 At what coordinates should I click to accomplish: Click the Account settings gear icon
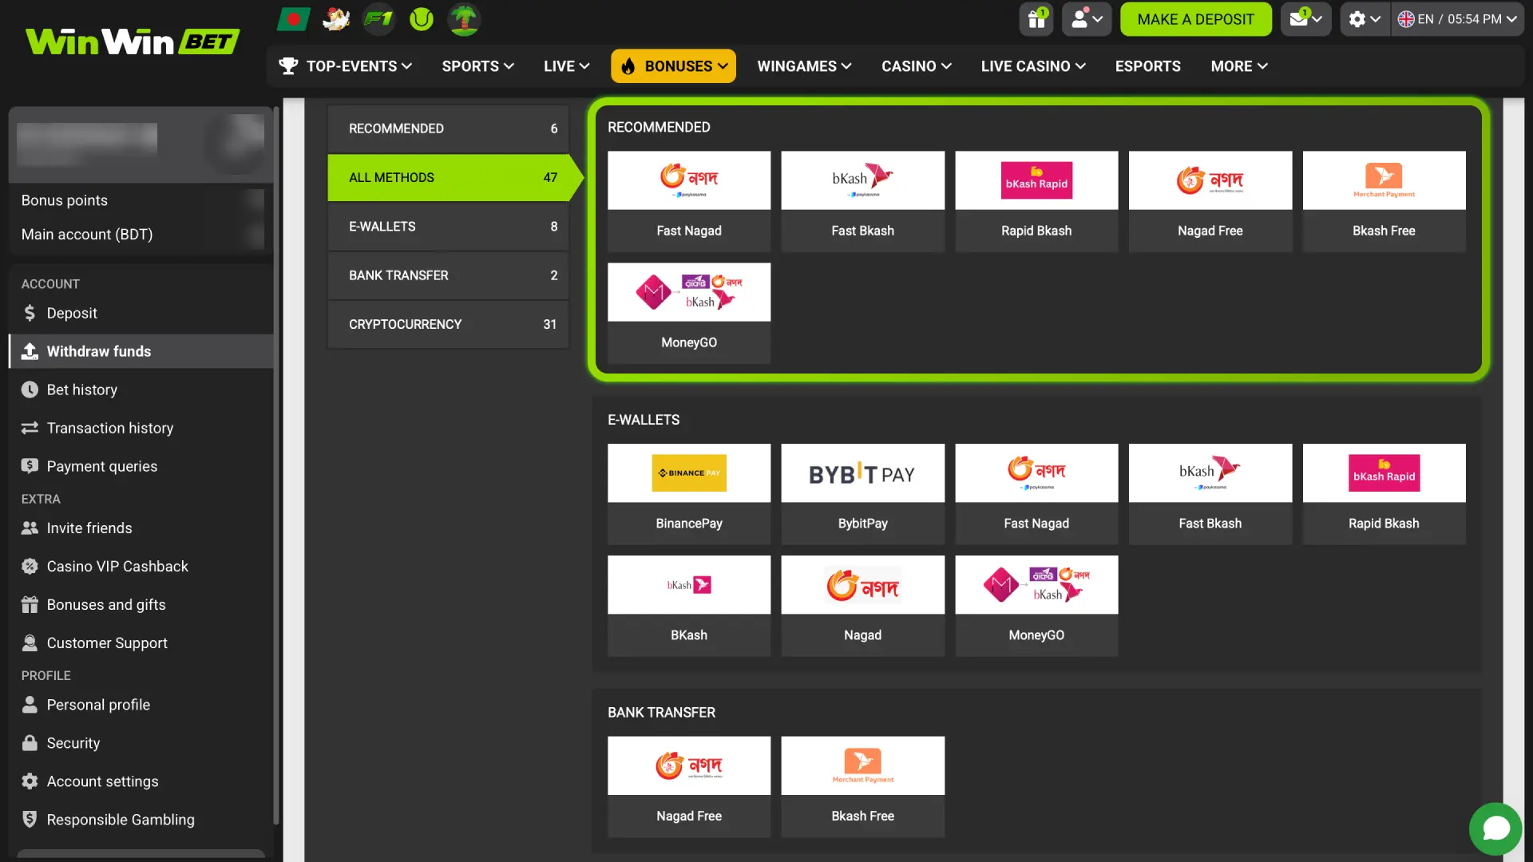click(x=30, y=781)
